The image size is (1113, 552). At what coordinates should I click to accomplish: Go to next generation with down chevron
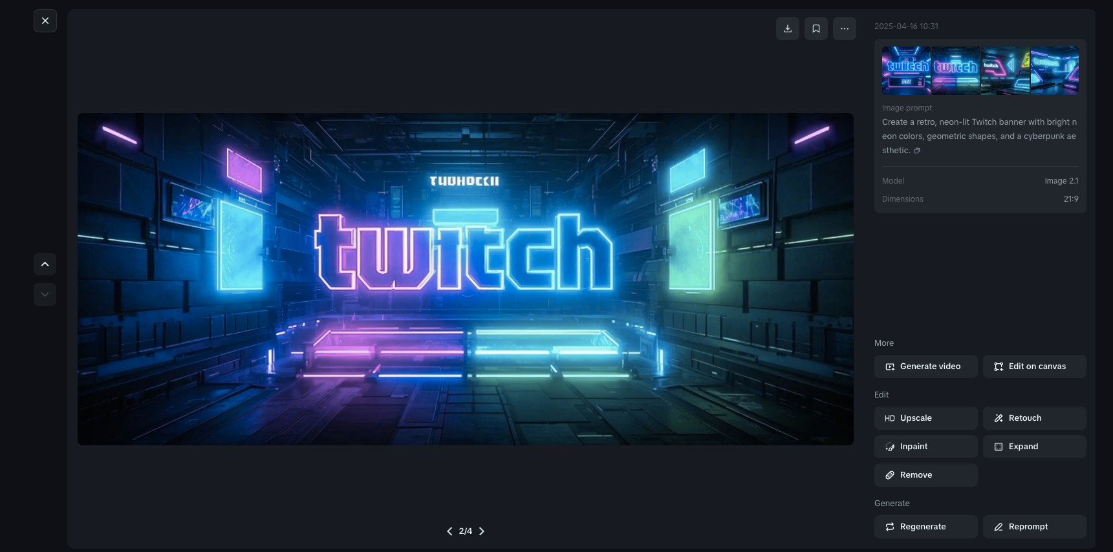(45, 295)
